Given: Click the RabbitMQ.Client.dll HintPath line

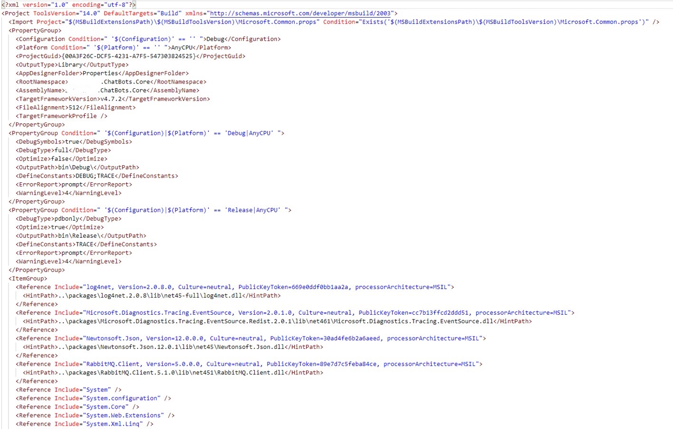Looking at the screenshot, I should coord(173,372).
